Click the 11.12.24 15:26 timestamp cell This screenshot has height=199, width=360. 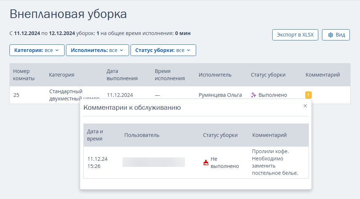(98, 163)
